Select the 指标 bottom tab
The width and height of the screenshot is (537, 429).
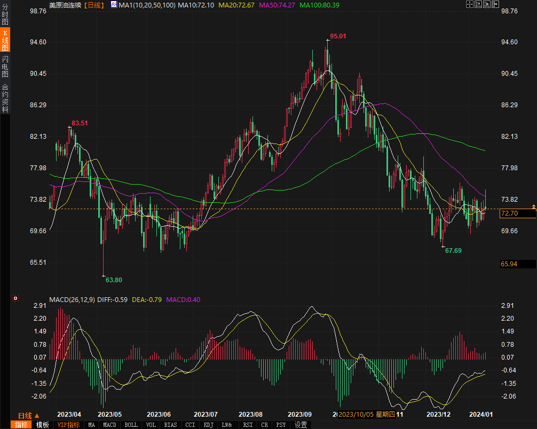[x=21, y=425]
